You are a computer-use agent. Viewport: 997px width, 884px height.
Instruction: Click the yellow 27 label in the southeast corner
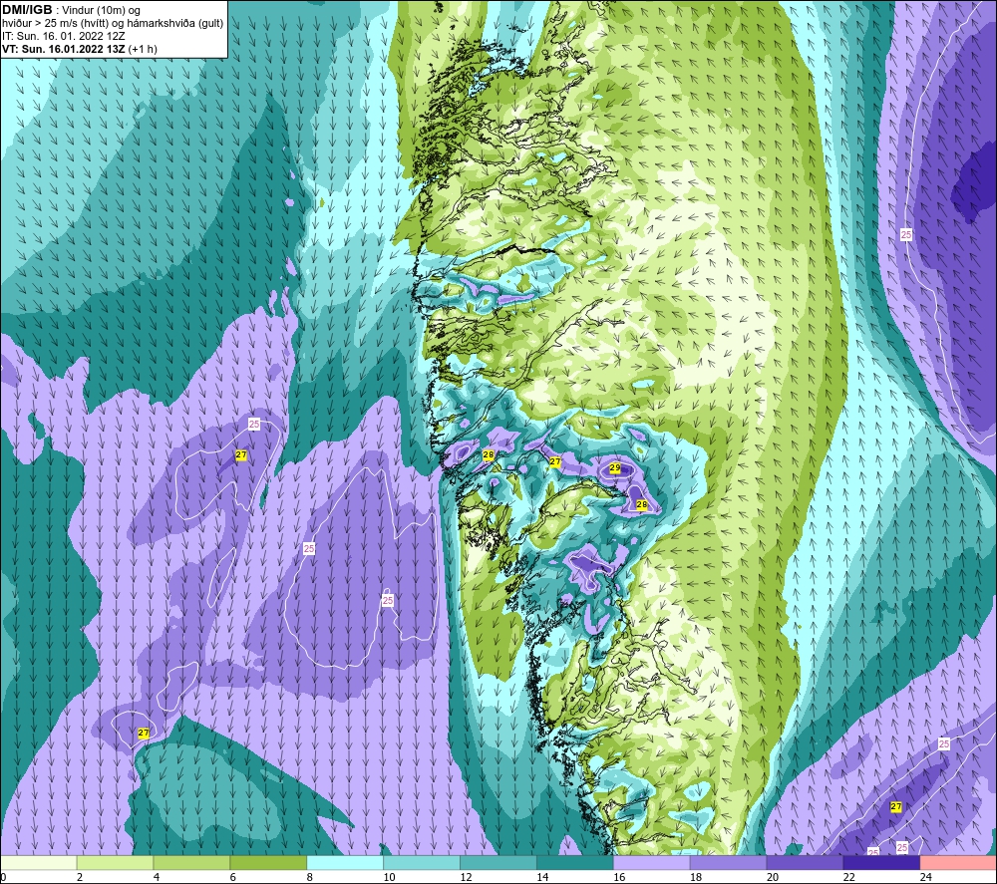896,806
